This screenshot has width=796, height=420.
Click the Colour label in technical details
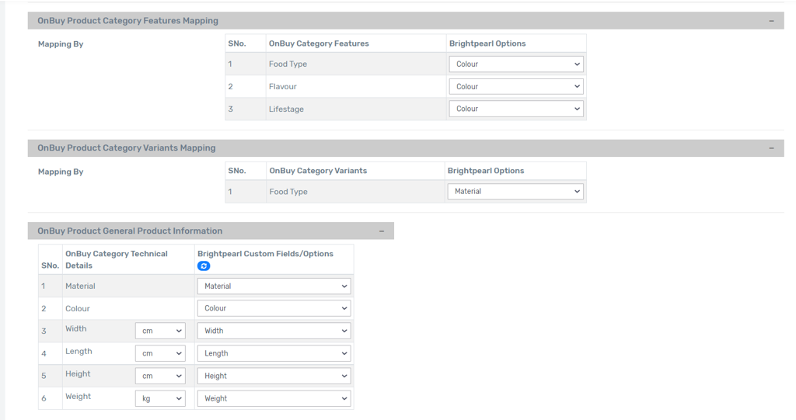point(78,308)
